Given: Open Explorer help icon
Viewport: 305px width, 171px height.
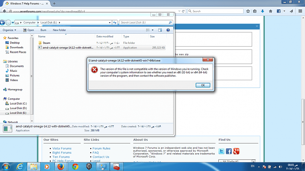Looking at the screenshot, I should (168, 30).
